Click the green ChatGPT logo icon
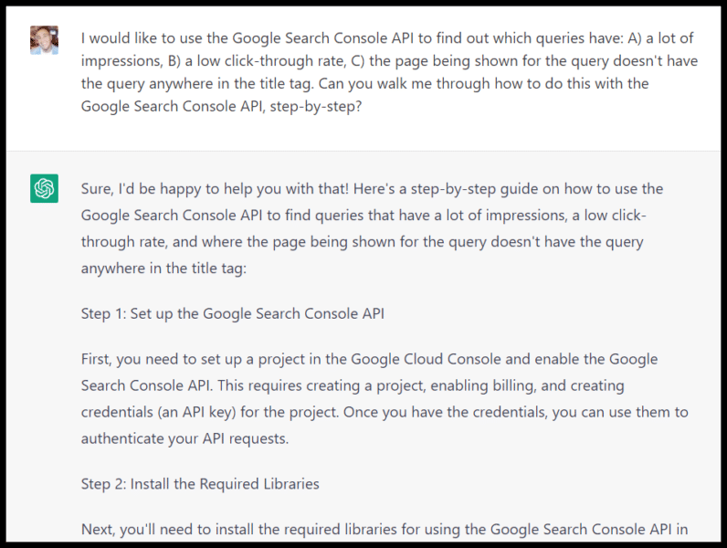 [44, 189]
